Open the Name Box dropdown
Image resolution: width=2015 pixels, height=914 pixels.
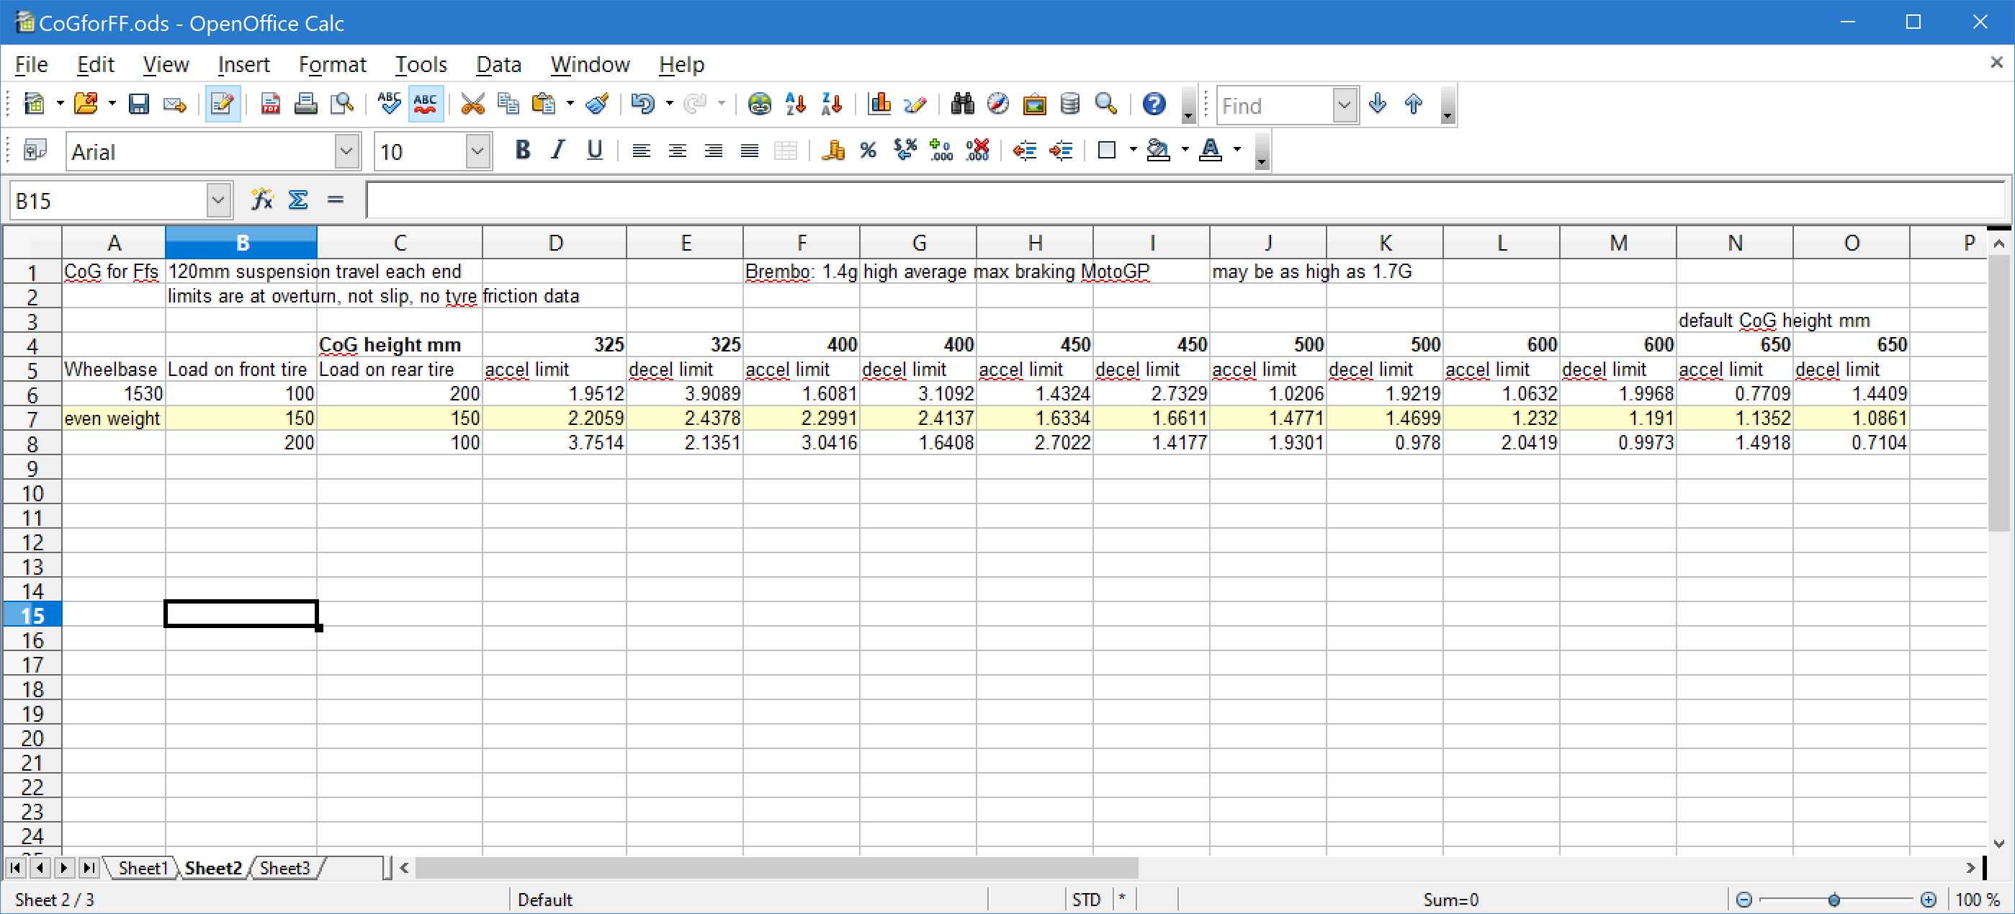[219, 201]
